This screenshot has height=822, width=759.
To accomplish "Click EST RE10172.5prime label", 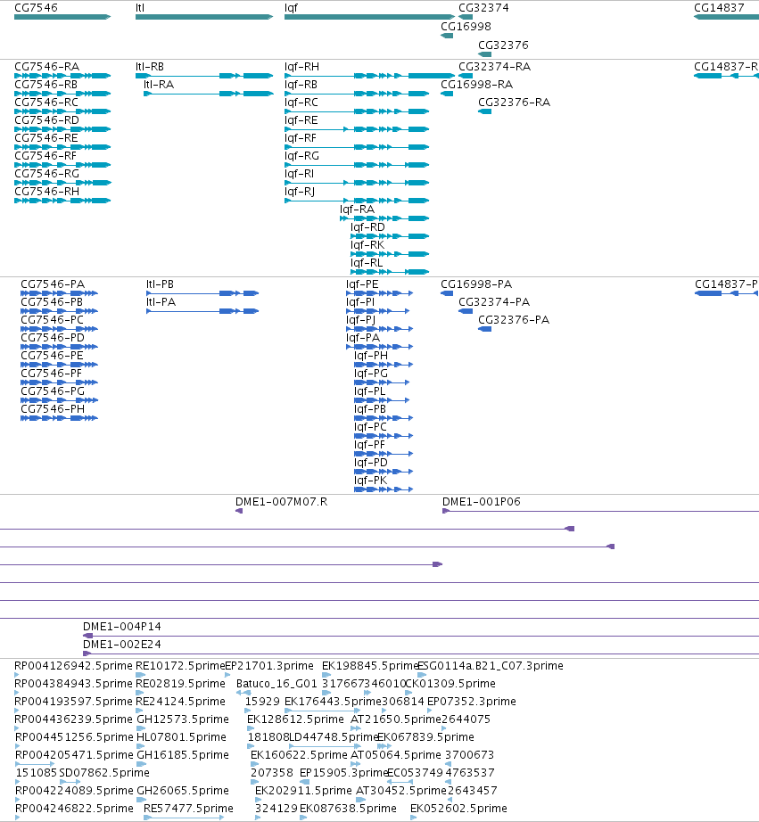I will [x=180, y=666].
